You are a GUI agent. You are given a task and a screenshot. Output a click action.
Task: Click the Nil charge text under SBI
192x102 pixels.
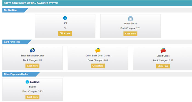pos(65,28)
